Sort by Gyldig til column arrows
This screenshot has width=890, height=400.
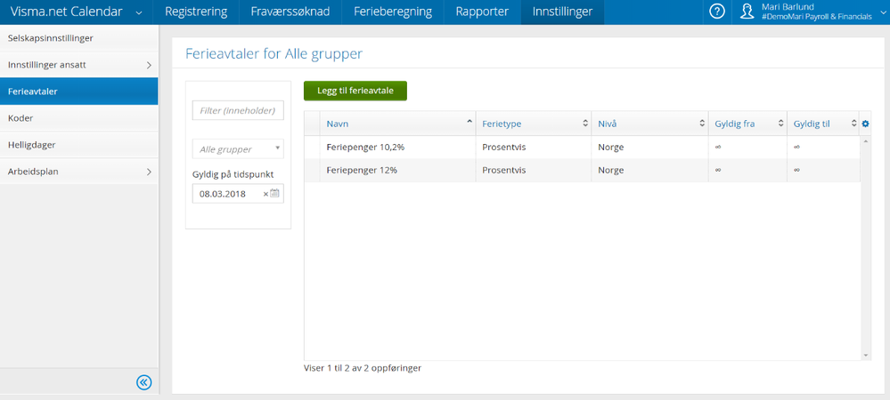(853, 124)
